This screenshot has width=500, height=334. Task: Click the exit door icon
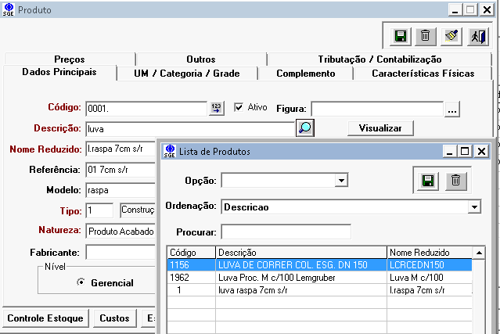[x=477, y=36]
